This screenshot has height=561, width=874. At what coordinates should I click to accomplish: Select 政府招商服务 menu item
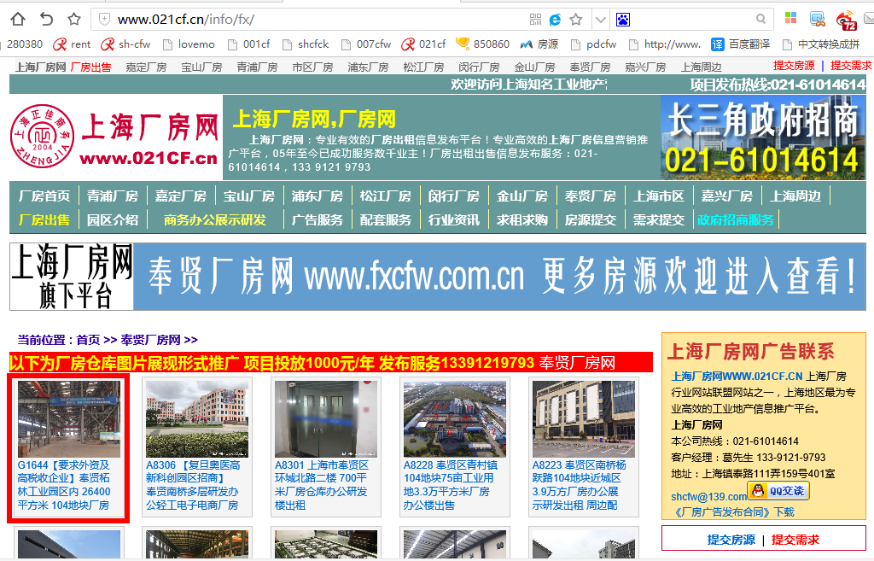tap(736, 219)
